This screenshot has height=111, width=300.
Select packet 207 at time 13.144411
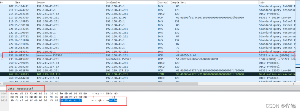[x=148, y=6]
